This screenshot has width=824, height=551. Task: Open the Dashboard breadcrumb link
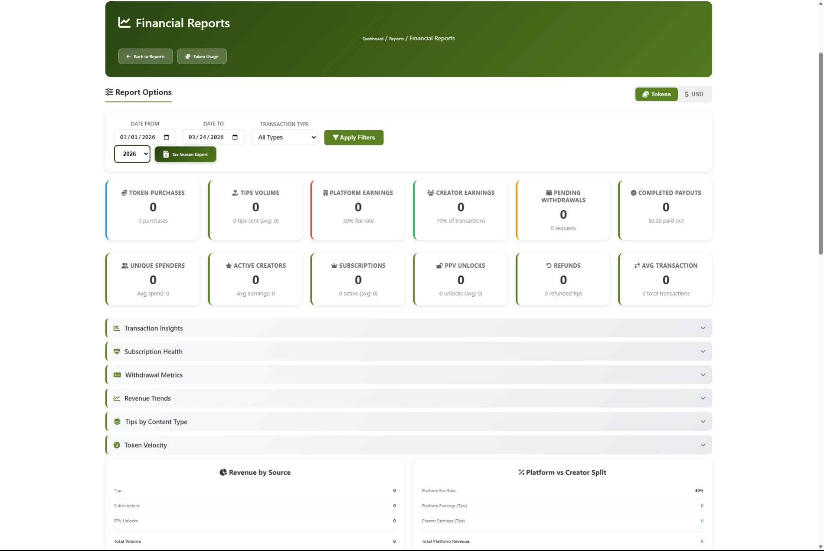373,39
